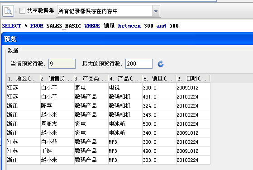Select the 产品类 column header
This screenshot has height=170, width=253.
91,79
